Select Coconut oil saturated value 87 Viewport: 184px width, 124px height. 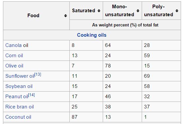click(75, 117)
